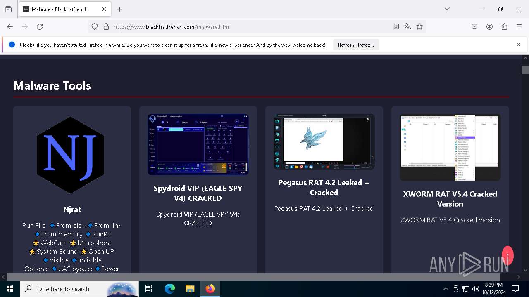Click Pegasus RAT 4.2 Leaked + Cracked title

click(x=324, y=187)
